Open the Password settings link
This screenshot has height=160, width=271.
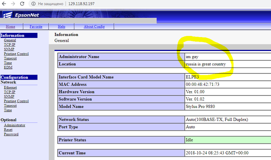coord(11,134)
